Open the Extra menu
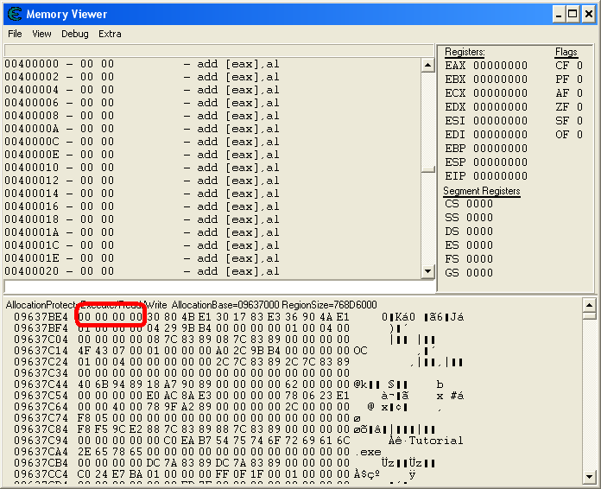 coord(110,34)
